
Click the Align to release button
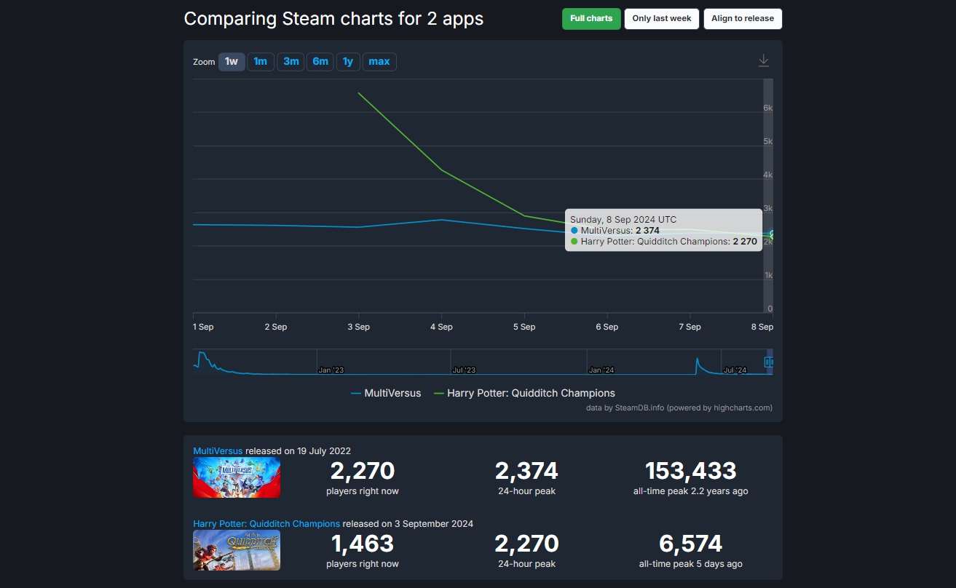743,19
